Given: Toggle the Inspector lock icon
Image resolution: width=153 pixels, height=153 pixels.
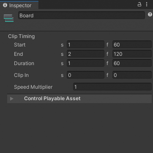Looking at the screenshot, I should [x=139, y=5].
